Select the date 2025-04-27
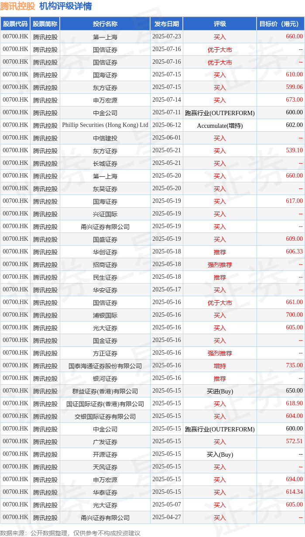305x537 pixels. 166,517
